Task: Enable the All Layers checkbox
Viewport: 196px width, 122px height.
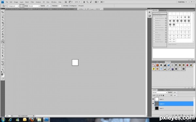Action: pyautogui.click(x=78, y=6)
